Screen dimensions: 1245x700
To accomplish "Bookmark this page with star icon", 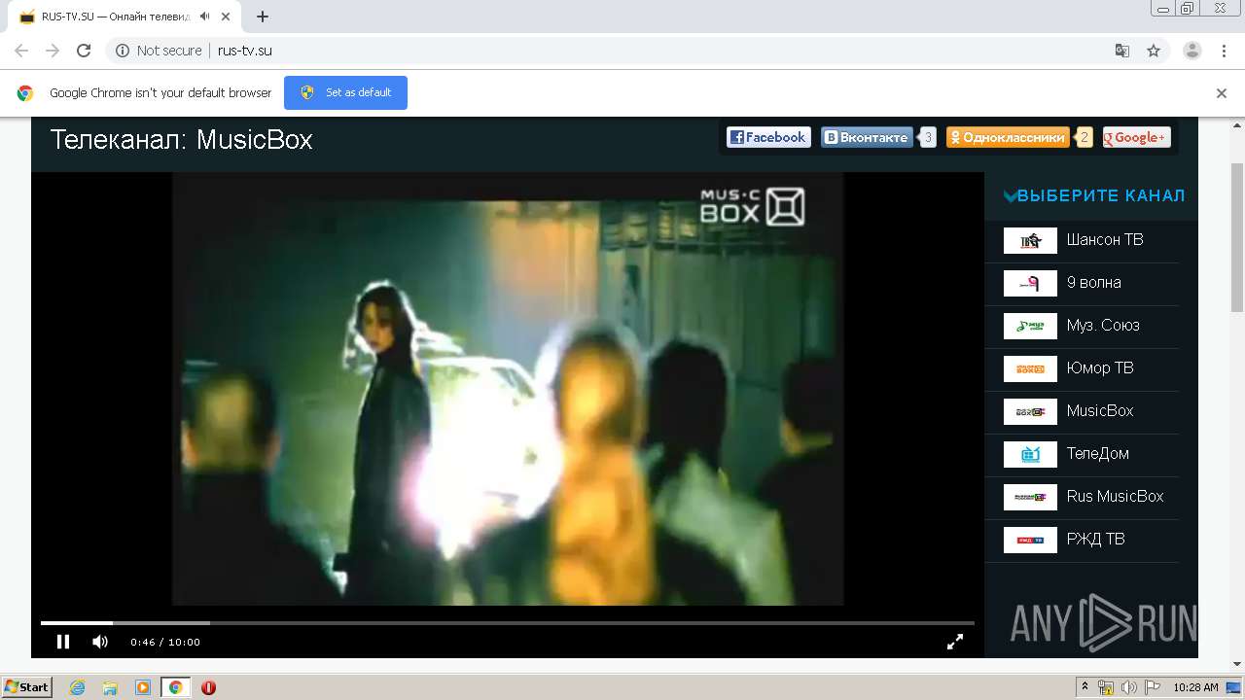I will (x=1154, y=51).
